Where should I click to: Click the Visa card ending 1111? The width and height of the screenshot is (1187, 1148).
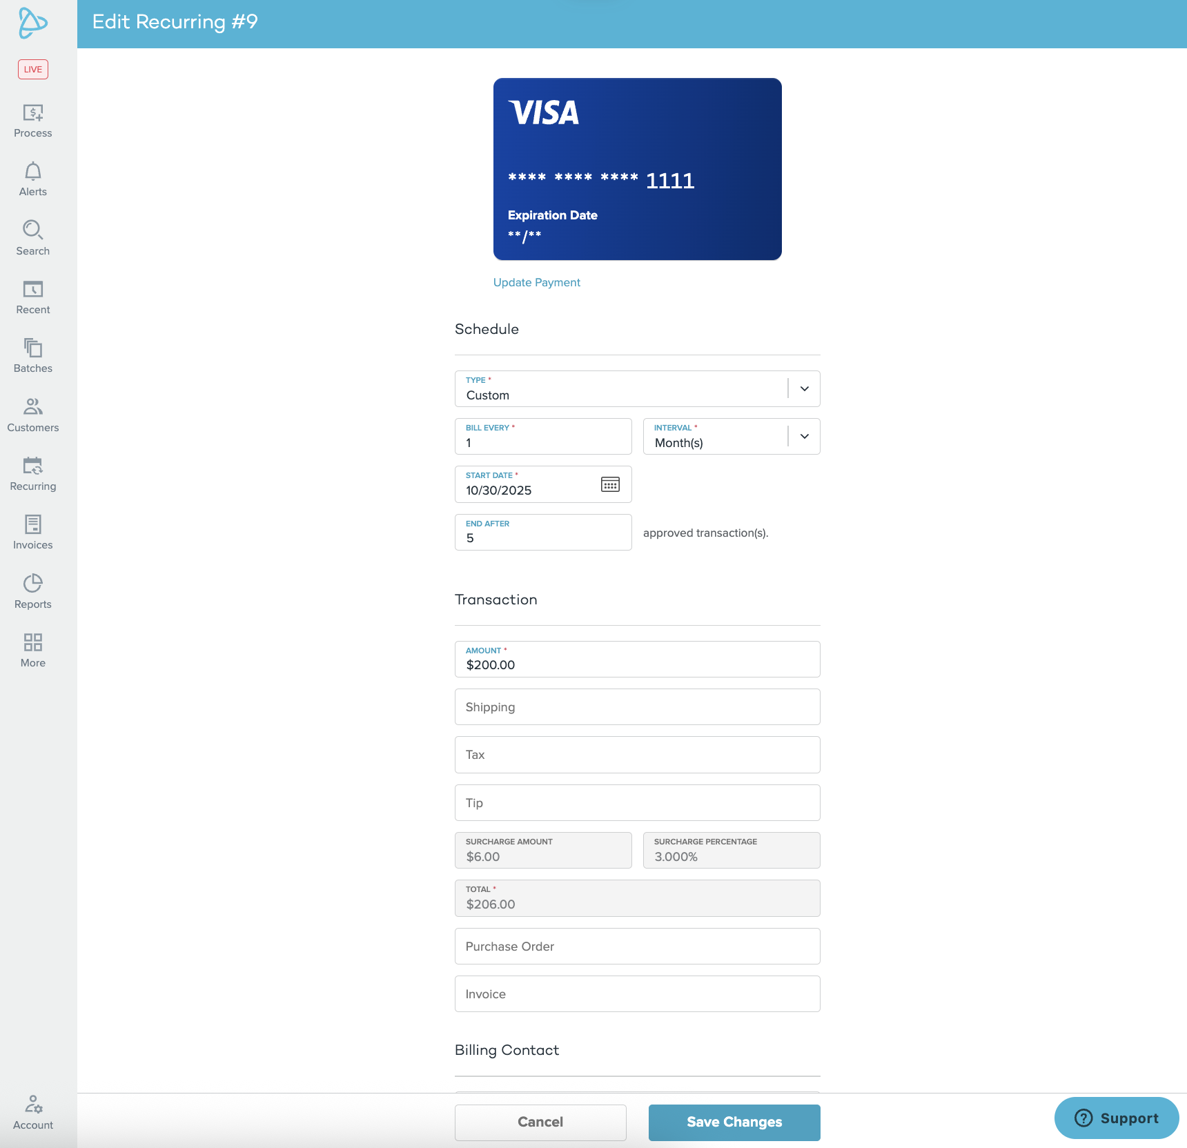point(638,169)
